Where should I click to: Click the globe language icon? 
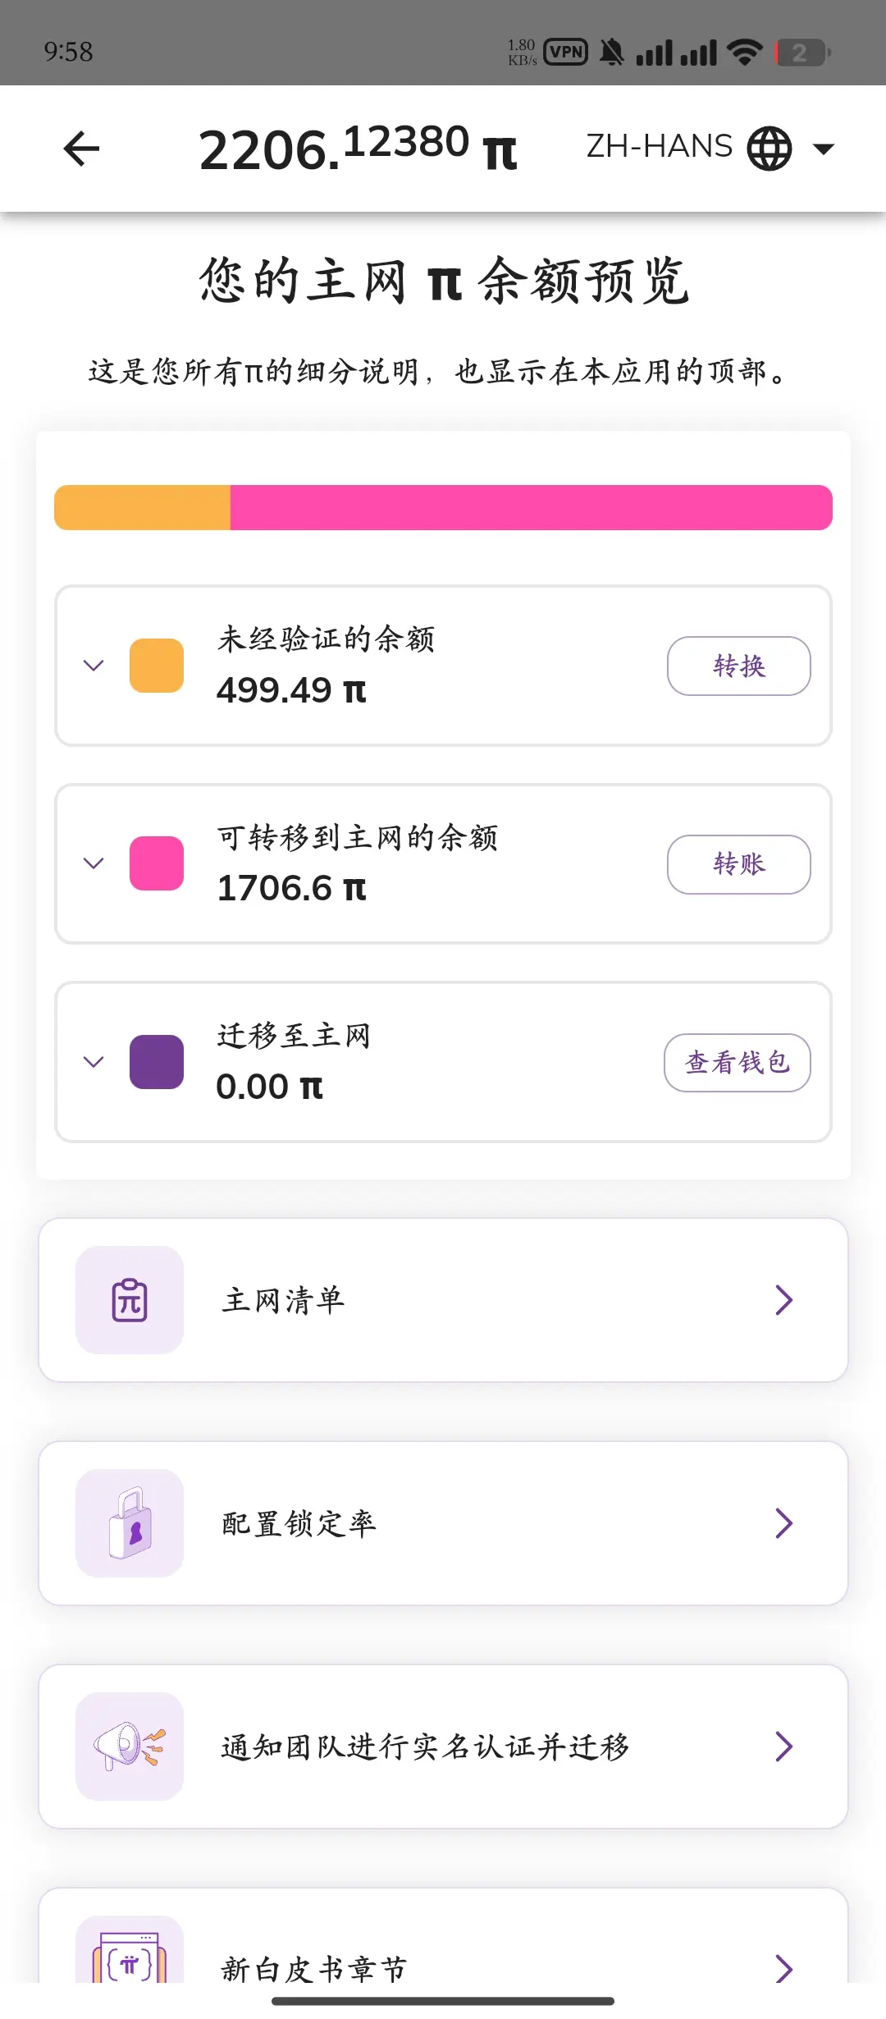pyautogui.click(x=770, y=149)
